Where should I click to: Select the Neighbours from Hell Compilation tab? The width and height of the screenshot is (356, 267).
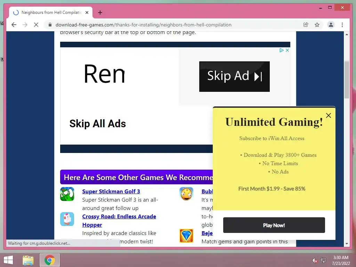(51, 13)
